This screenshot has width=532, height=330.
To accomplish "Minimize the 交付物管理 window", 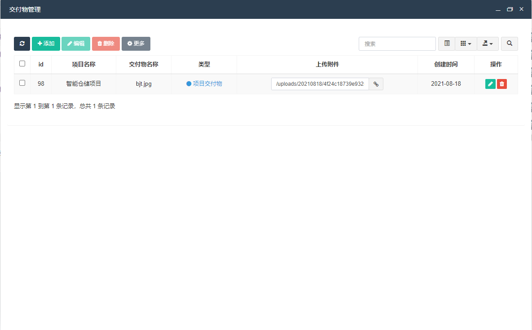I will coord(498,9).
